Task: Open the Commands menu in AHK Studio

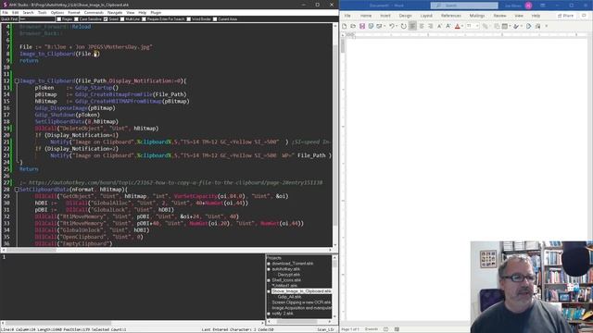Action: click(x=94, y=12)
